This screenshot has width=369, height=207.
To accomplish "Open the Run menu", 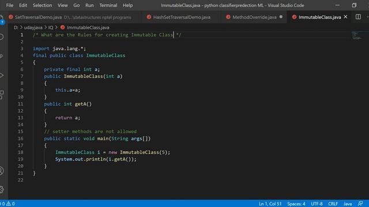I will tap(89, 5).
